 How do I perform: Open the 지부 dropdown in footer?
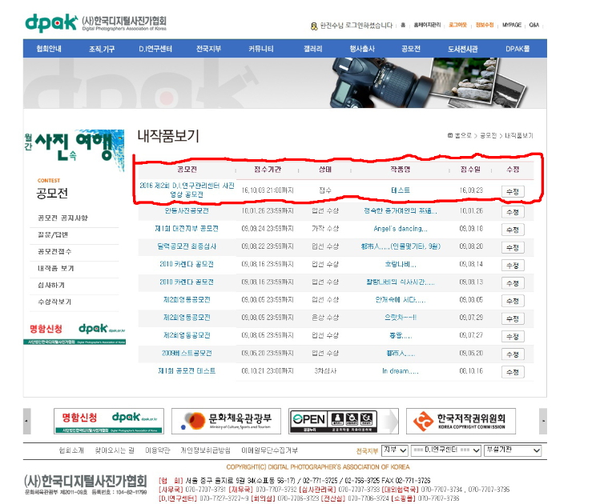click(x=391, y=450)
